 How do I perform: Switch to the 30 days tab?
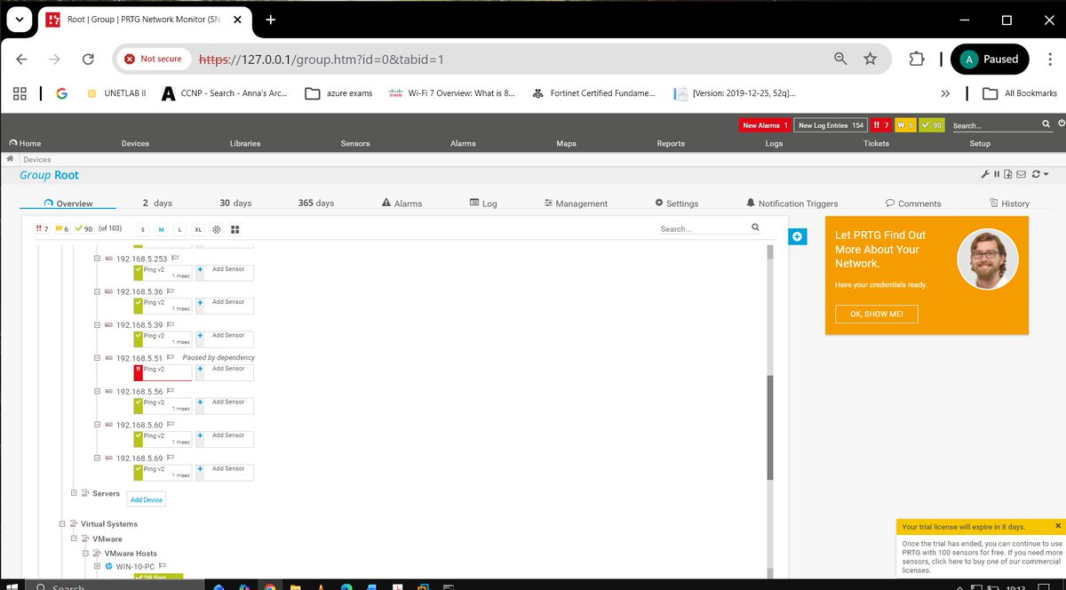(x=236, y=203)
